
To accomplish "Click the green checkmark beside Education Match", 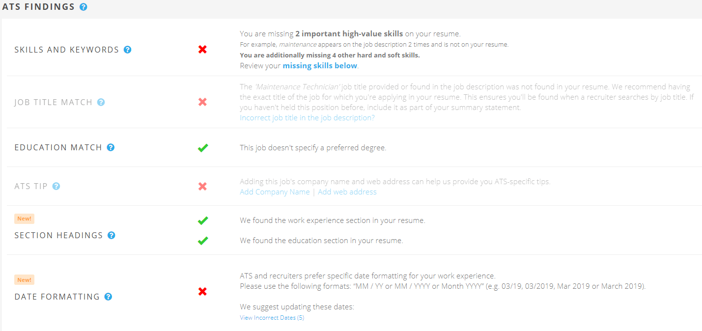I will coord(202,147).
